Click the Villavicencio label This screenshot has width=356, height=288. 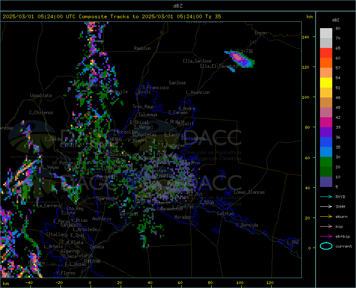pyautogui.click(x=88, y=85)
